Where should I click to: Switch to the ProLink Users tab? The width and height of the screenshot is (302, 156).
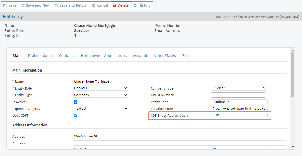tap(40, 56)
